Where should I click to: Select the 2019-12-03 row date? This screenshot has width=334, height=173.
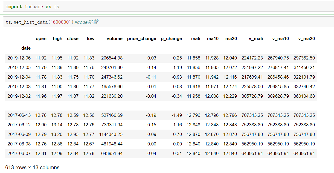19,87
